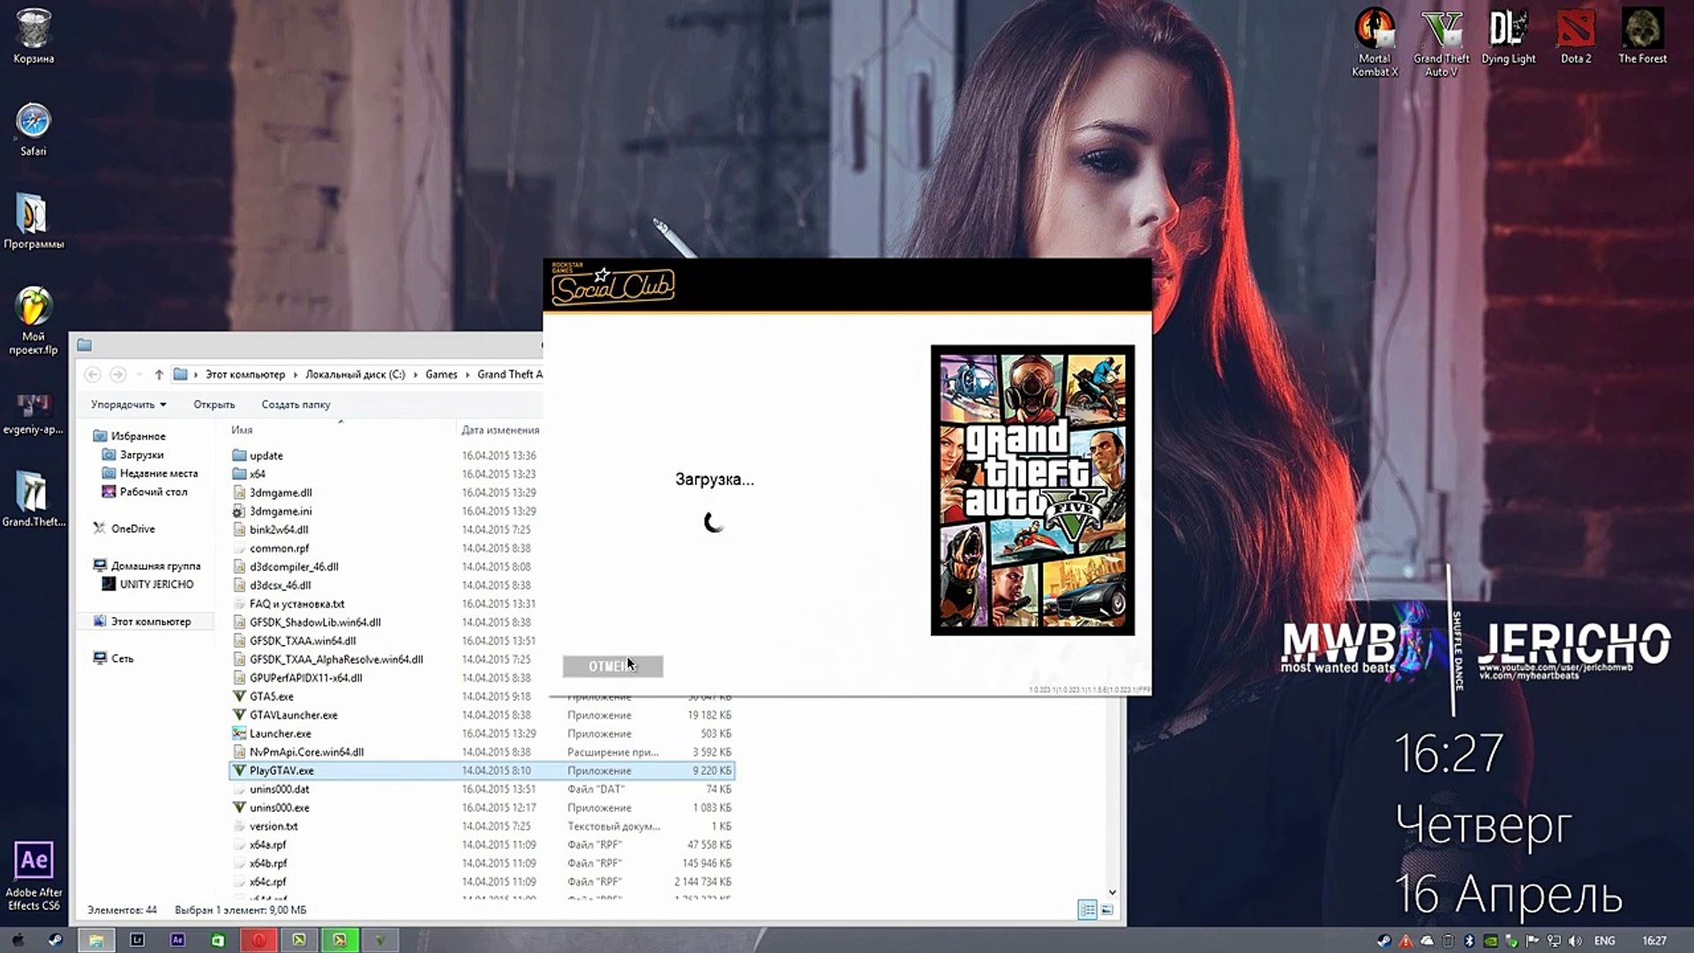The width and height of the screenshot is (1694, 953).
Task: Open volume control in system tray
Action: [1575, 941]
